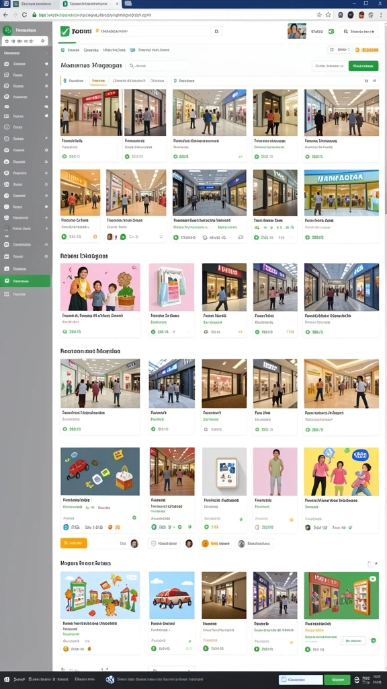Click the white outlined button next to the green one
Viewport: 387px width, 689px height.
[329, 66]
